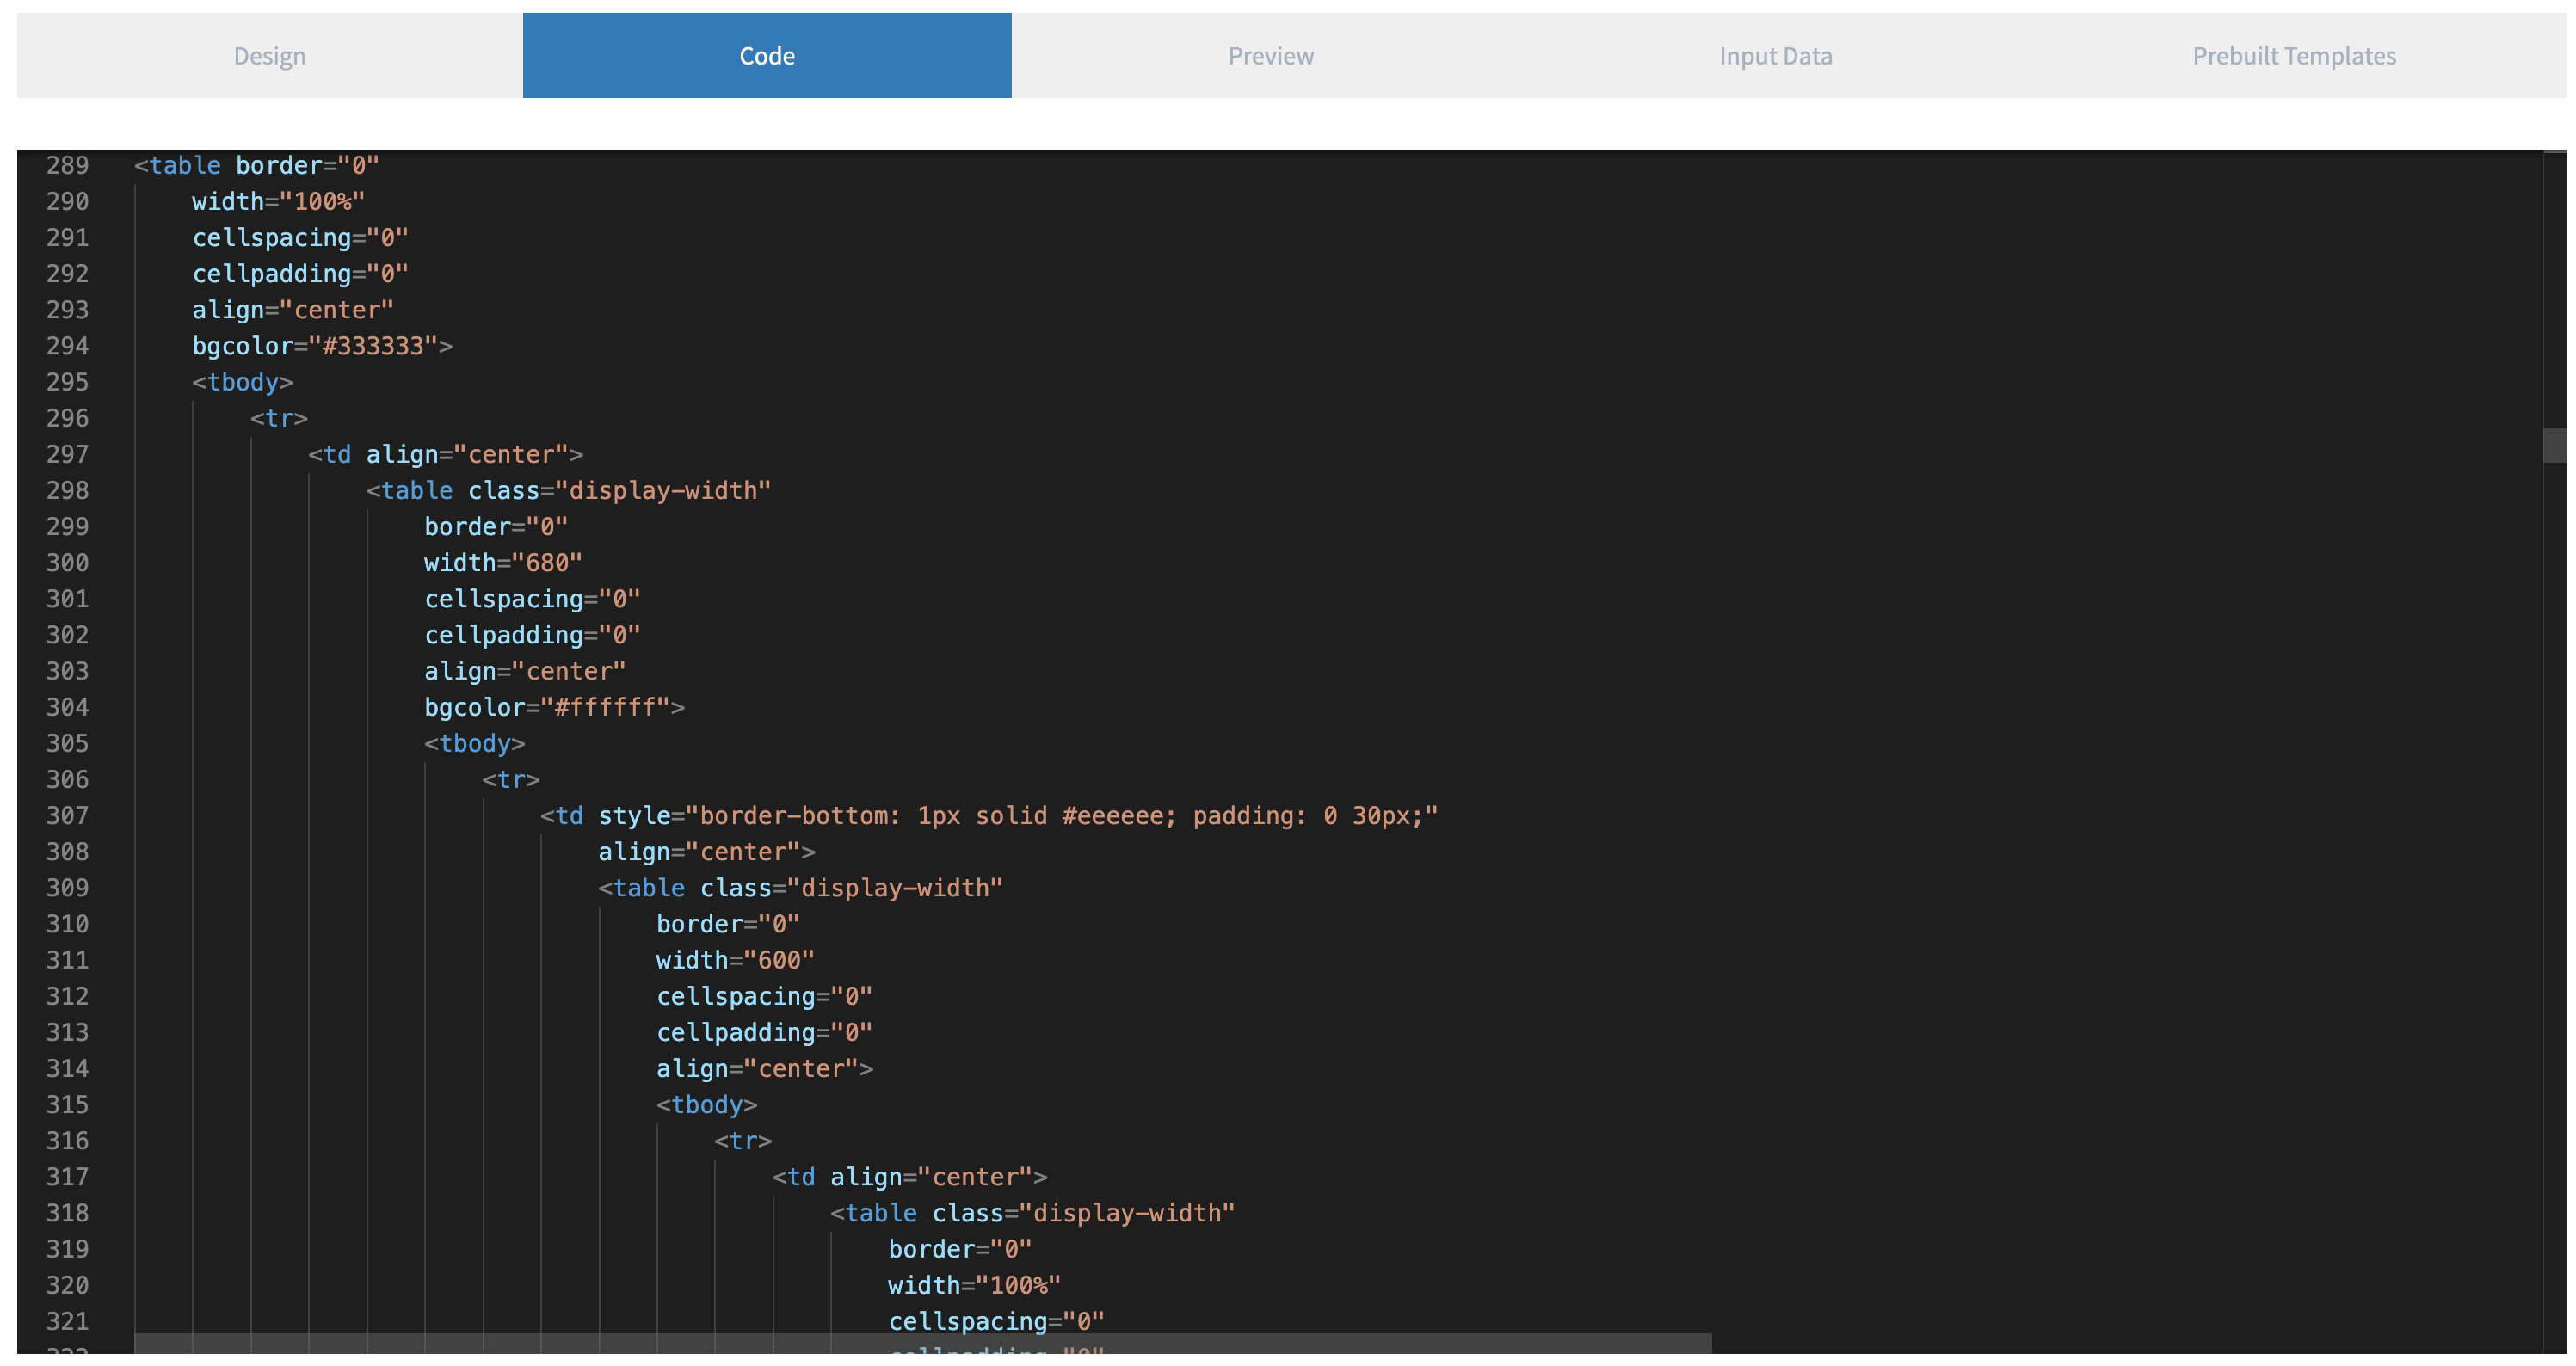Click cellpadding="0" on line 302
The width and height of the screenshot is (2576, 1366).
[532, 635]
